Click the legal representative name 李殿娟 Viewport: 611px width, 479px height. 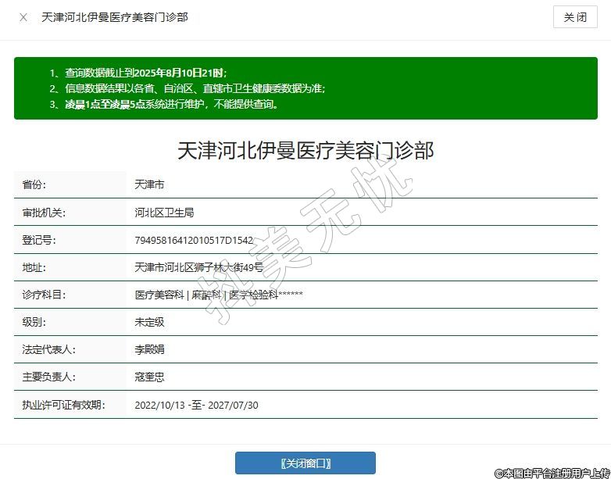[149, 349]
